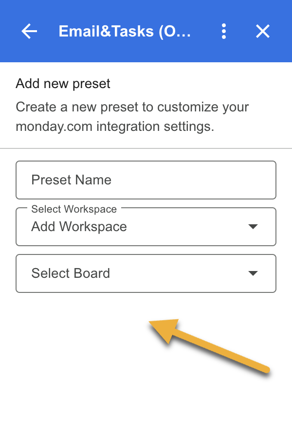
Task: Select the 'Add Workspace' value text
Action: [x=79, y=227]
